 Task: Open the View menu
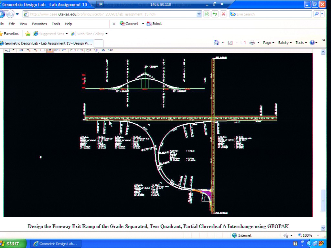(x=23, y=24)
